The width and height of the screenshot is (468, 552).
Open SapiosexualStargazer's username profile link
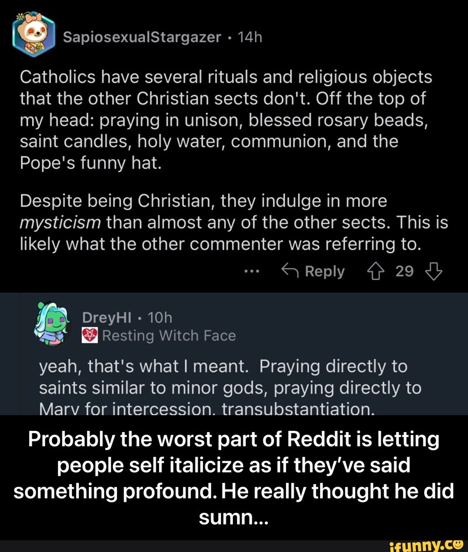(142, 37)
